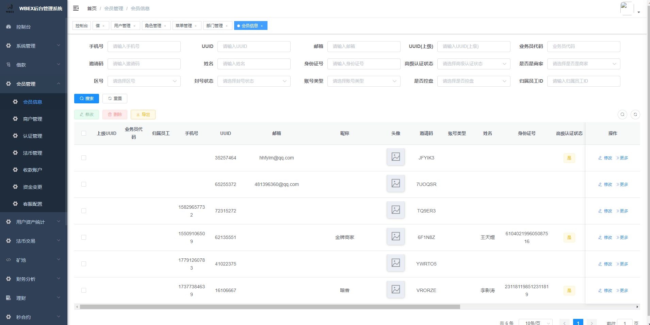Click the blue 搜索 button
Image resolution: width=650 pixels, height=325 pixels.
pos(86,99)
